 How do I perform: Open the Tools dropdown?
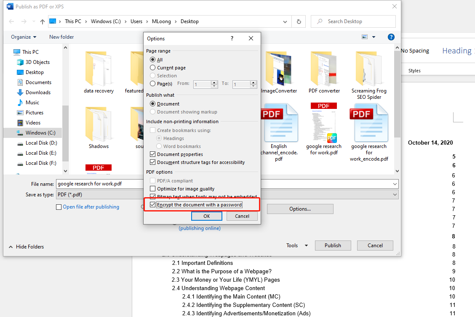click(x=297, y=246)
